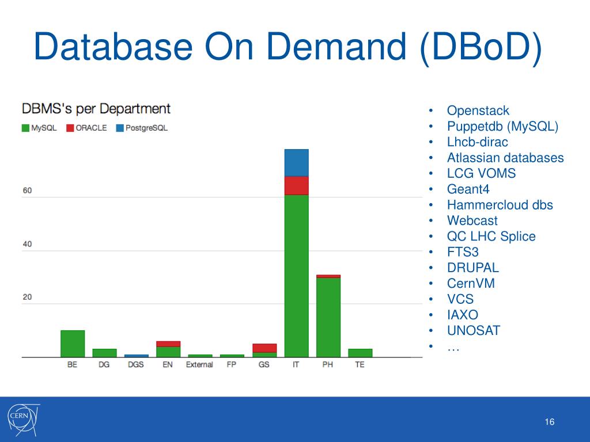Click the DRUPAL bullet text
Image resolution: width=590 pixels, height=442 pixels.
point(473,268)
